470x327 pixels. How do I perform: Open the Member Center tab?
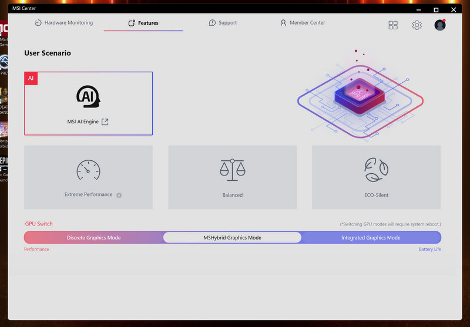tap(303, 23)
